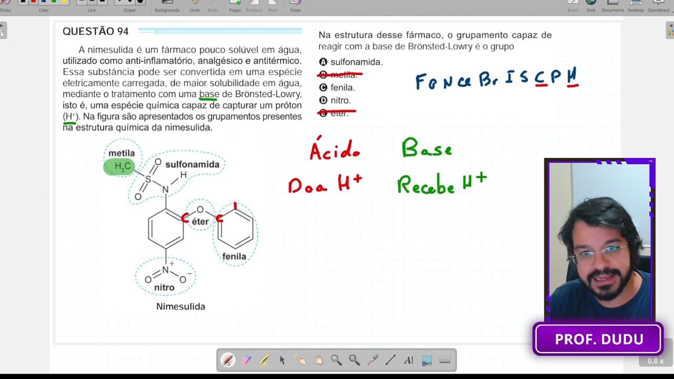Choose the Write text tool

409,360
